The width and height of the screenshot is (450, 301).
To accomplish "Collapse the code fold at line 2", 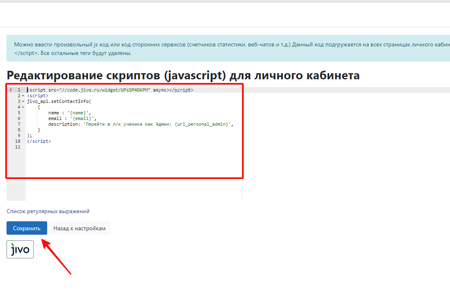I will (x=23, y=96).
